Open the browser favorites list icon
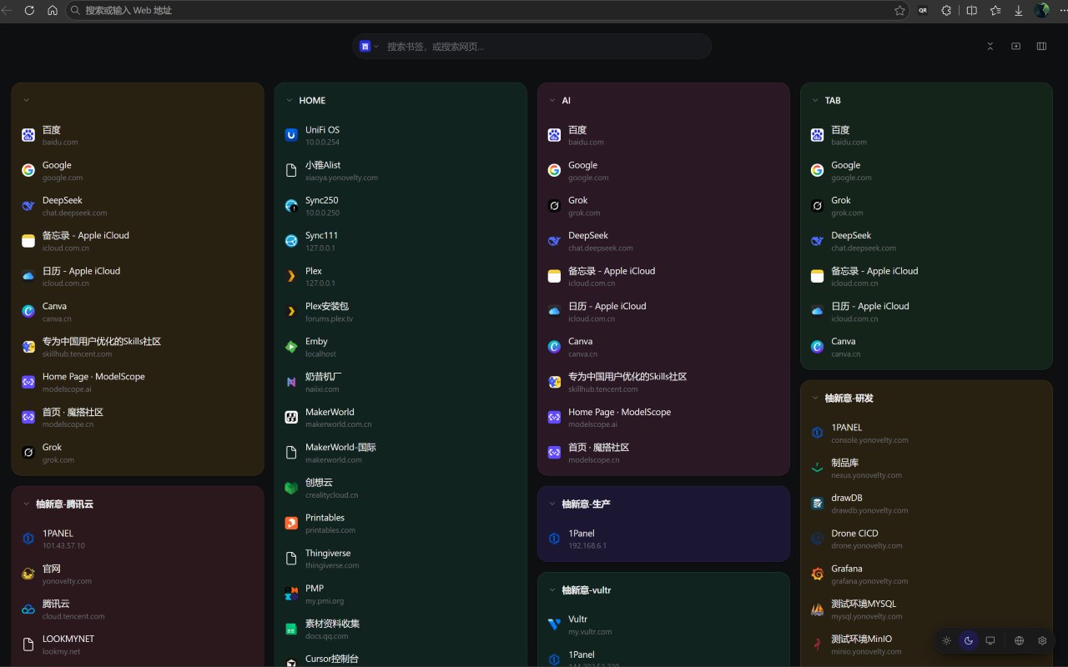The width and height of the screenshot is (1068, 667). 995,11
